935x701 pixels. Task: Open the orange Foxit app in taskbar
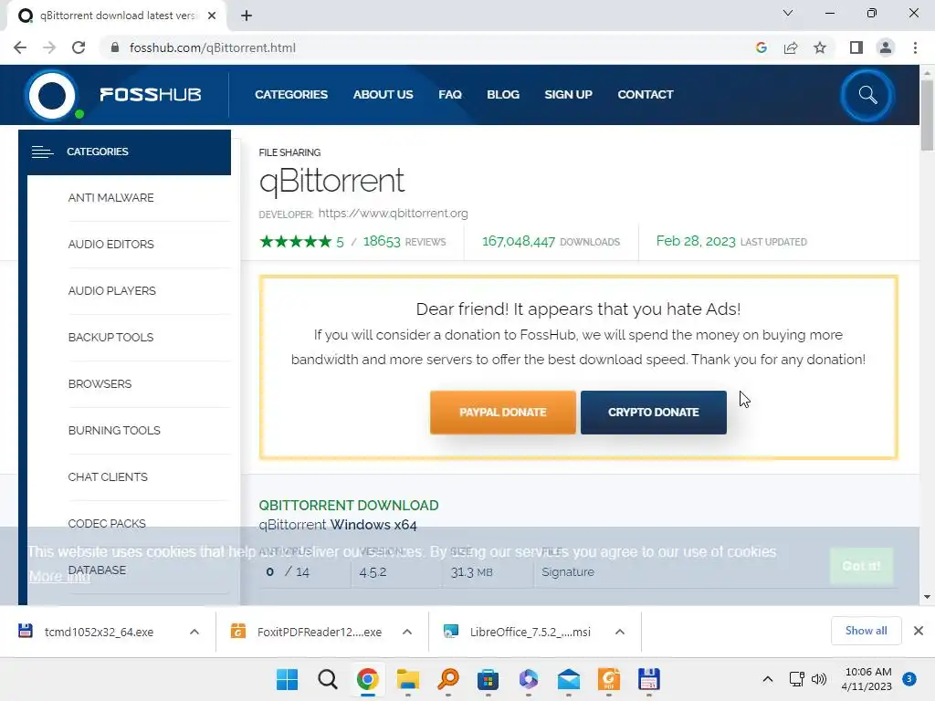pos(608,679)
